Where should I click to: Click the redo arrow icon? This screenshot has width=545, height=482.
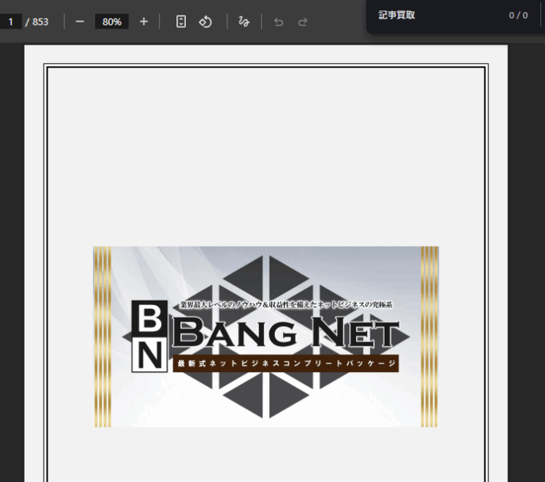pyautogui.click(x=302, y=22)
